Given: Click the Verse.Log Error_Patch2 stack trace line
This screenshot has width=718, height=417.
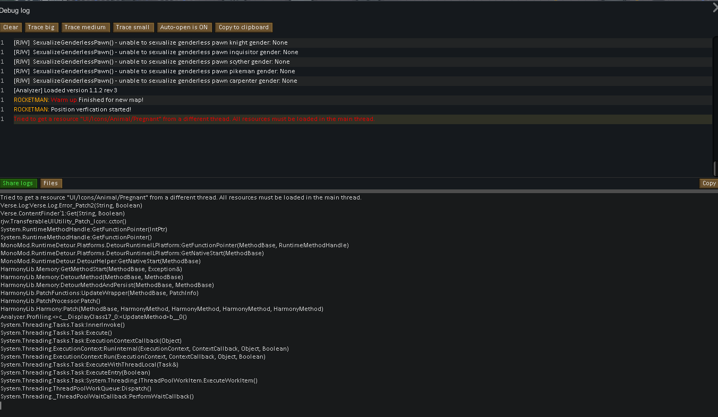Looking at the screenshot, I should pyautogui.click(x=71, y=205).
